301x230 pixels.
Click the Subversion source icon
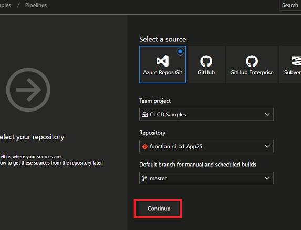296,61
